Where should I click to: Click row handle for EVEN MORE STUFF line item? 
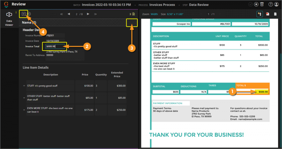(x=24, y=110)
